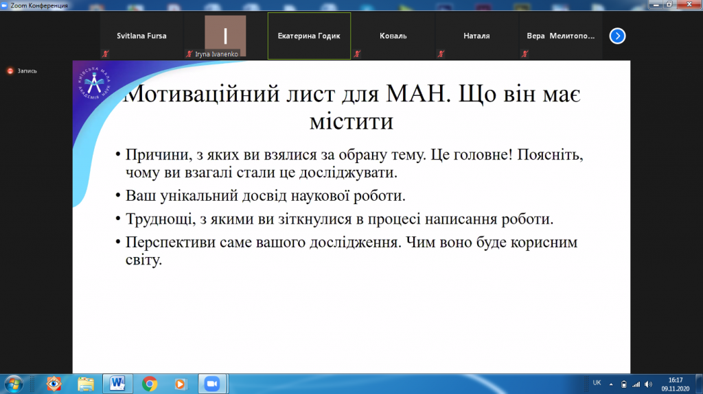Open the Windows Start menu
The image size is (703, 394).
14,384
